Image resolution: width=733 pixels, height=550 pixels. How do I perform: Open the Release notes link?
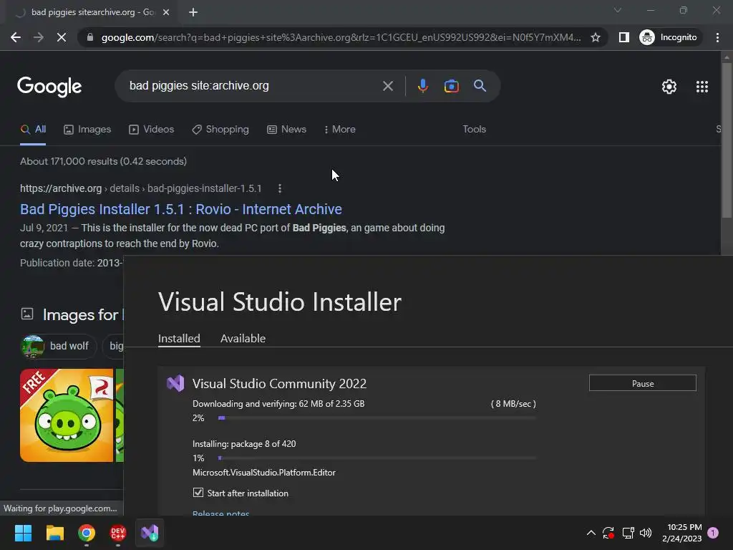point(220,513)
